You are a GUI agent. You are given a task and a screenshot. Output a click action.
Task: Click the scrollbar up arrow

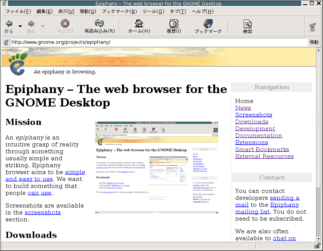point(318,50)
